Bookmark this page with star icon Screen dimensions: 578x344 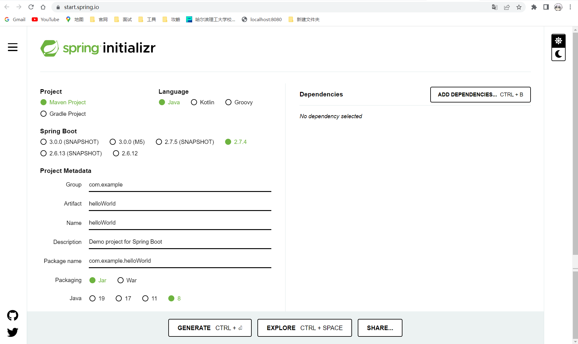pos(519,7)
